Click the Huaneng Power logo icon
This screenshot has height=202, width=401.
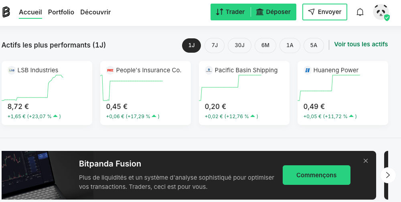[x=307, y=70]
